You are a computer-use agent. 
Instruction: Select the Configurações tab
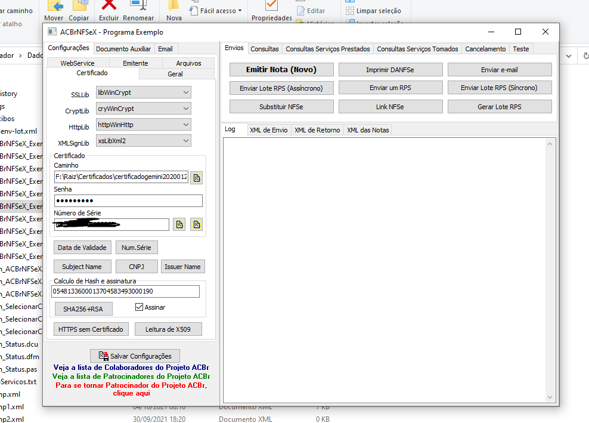point(69,48)
